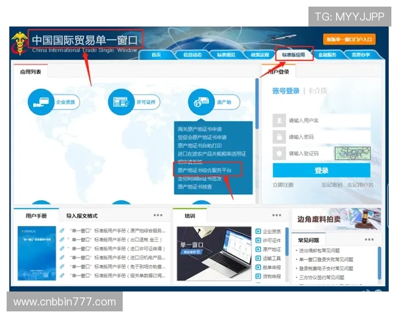Screen dimensions: 398x318
Task: Switch to the 导入报文格式 tab
Action: (x=82, y=216)
